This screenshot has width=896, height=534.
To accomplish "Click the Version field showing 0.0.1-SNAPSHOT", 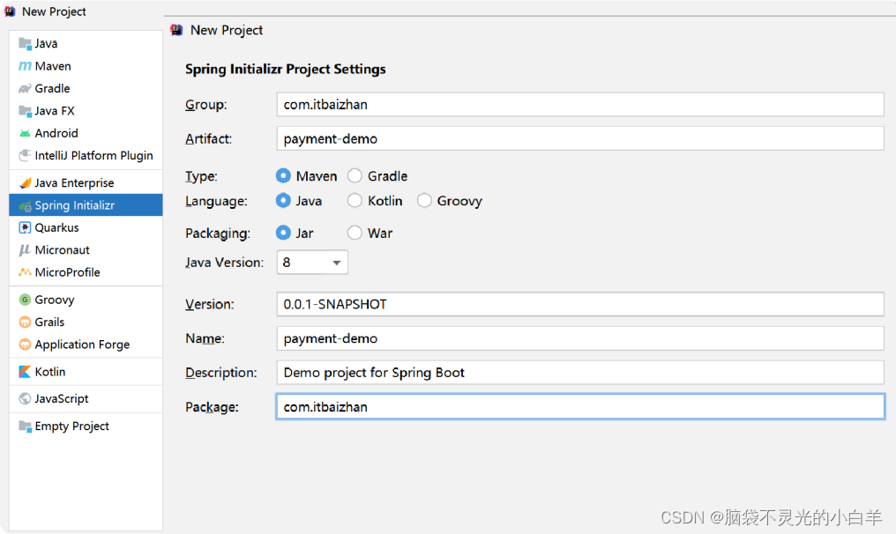I will coord(580,304).
